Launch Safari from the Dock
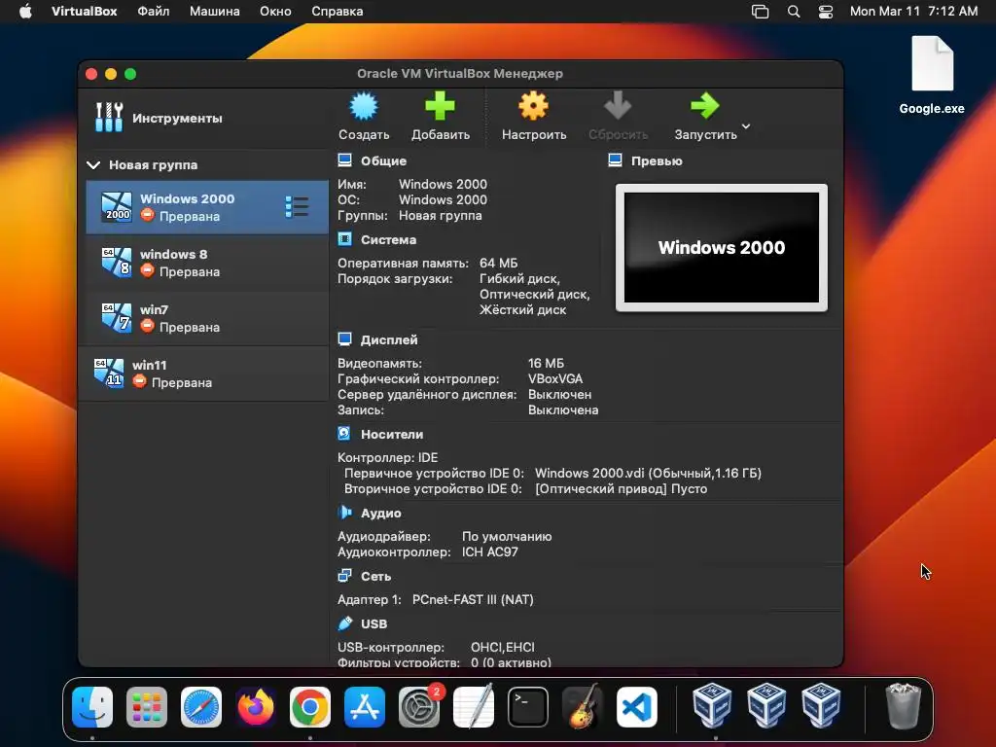This screenshot has width=996, height=747. tap(201, 706)
